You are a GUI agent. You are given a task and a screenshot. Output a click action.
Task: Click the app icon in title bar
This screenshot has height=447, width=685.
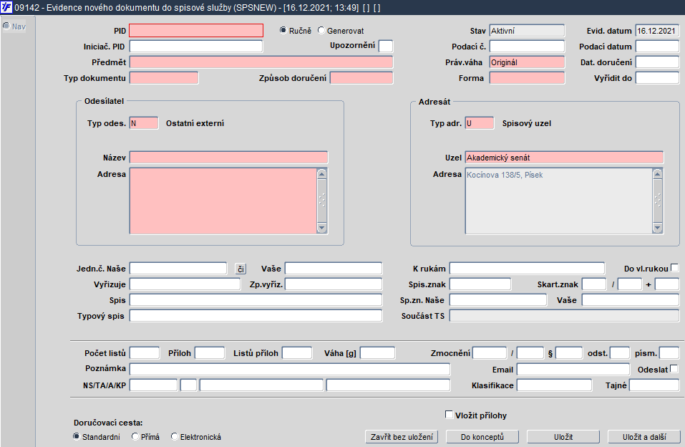click(6, 6)
